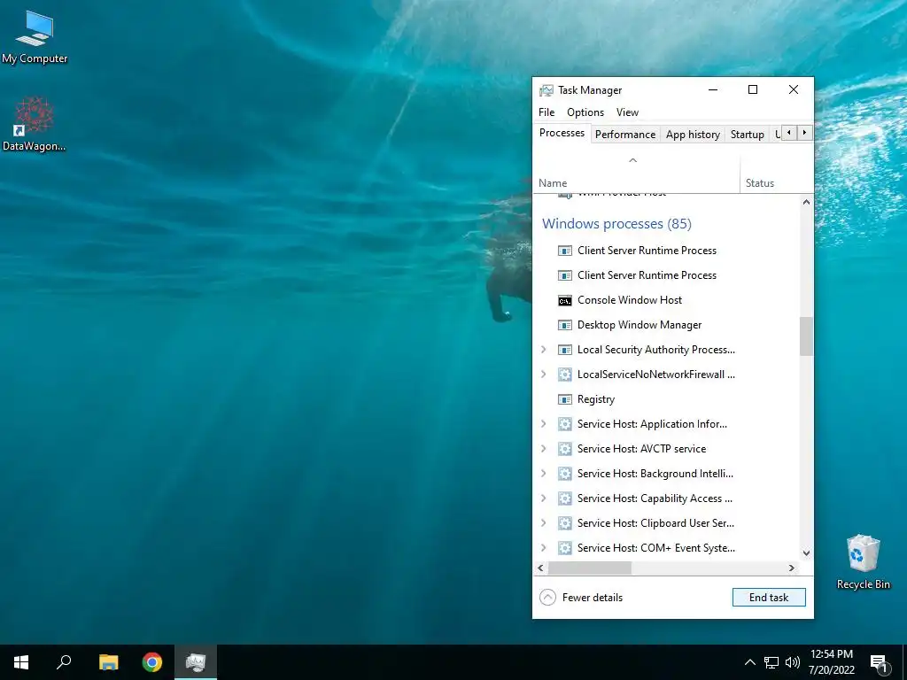
Task: Click the Task Manager title bar icon
Action: point(546,90)
